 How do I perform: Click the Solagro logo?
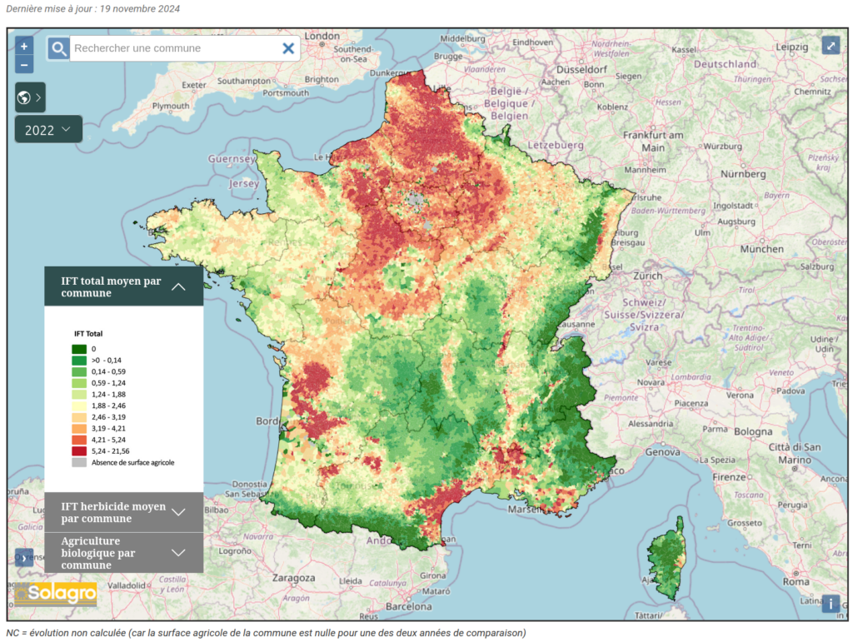pos(56,594)
